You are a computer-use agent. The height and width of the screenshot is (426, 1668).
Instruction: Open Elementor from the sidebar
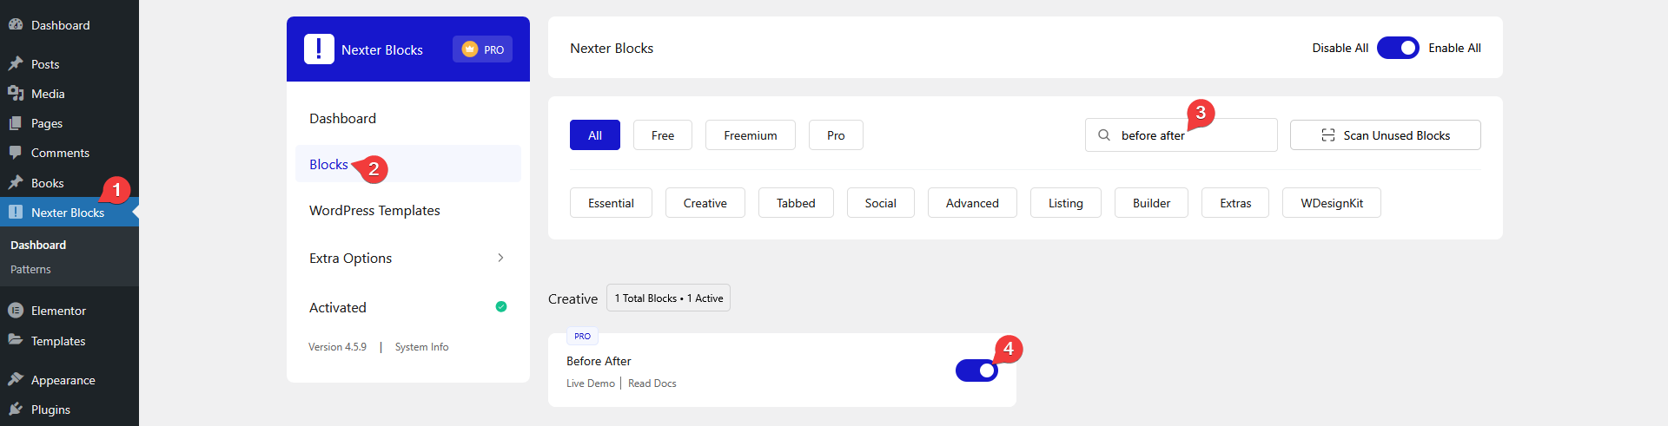(58, 311)
